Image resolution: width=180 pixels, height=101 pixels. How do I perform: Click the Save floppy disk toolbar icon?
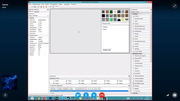(x=35, y=7)
